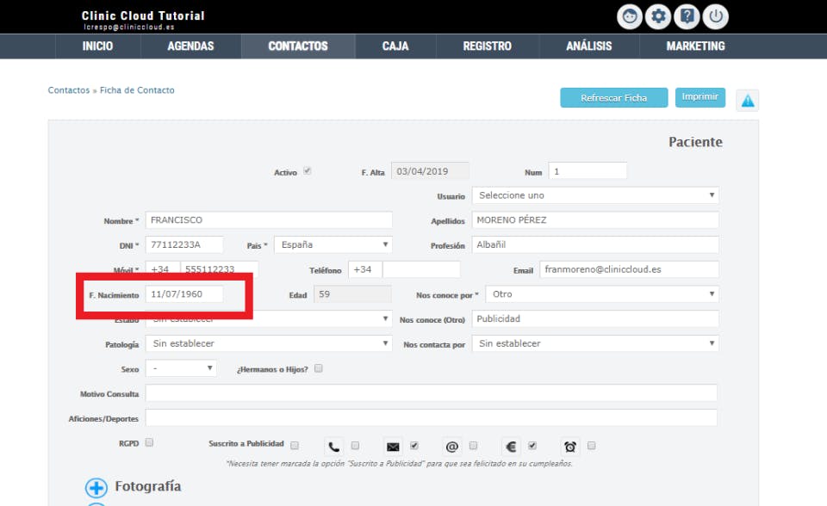Enable the RGPD checkbox
The width and height of the screenshot is (827, 506).
(x=149, y=442)
